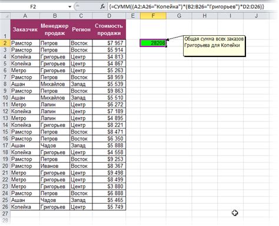Screen dimensions: 279x226
Task: Click cell with value $7 189
Action: (x=109, y=112)
